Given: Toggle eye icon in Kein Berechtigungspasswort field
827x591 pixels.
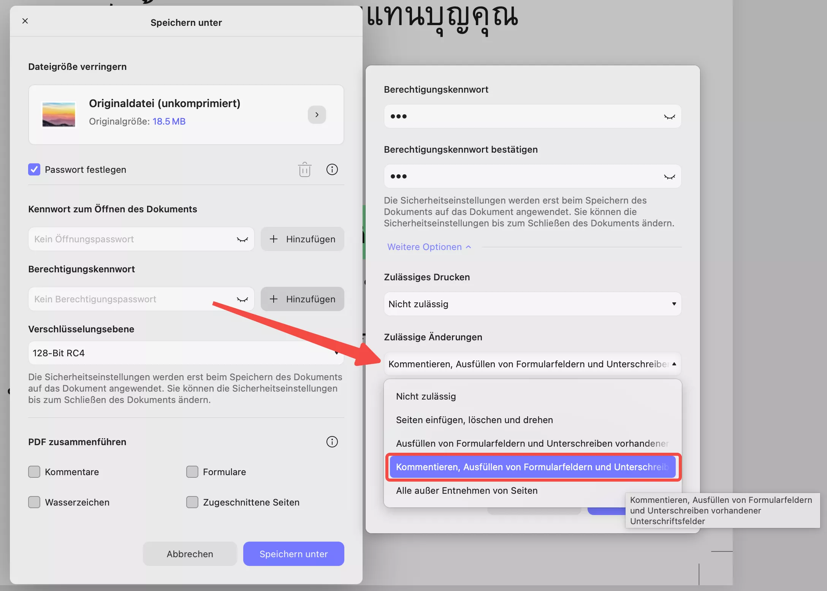Looking at the screenshot, I should coord(242,299).
